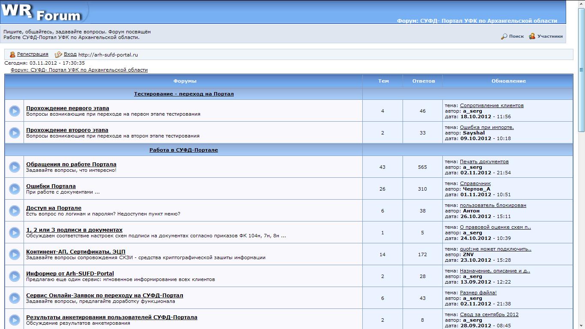Click the reply count 565

point(422,167)
